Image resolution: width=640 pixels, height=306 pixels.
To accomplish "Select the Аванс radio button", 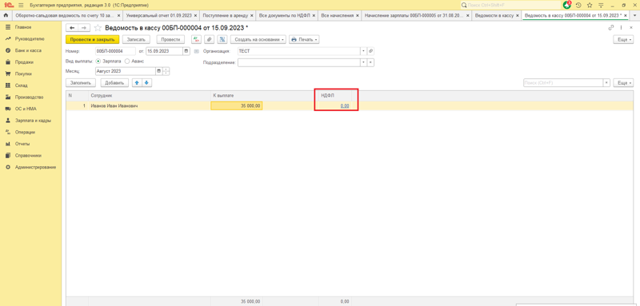I will (127, 61).
